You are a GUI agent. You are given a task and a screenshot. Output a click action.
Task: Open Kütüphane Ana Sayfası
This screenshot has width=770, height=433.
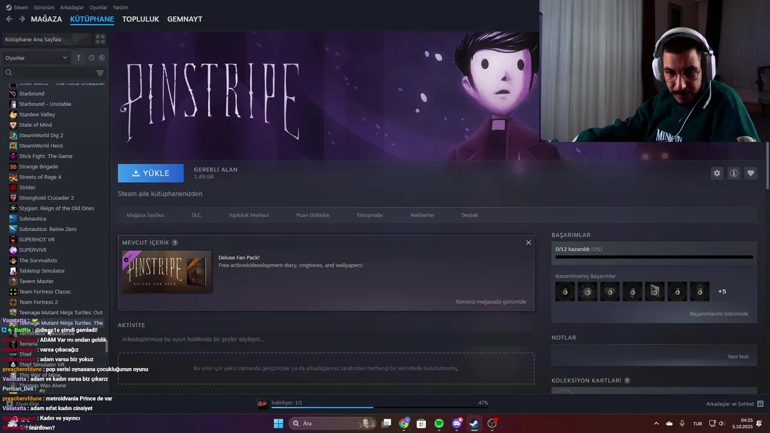[x=47, y=39]
